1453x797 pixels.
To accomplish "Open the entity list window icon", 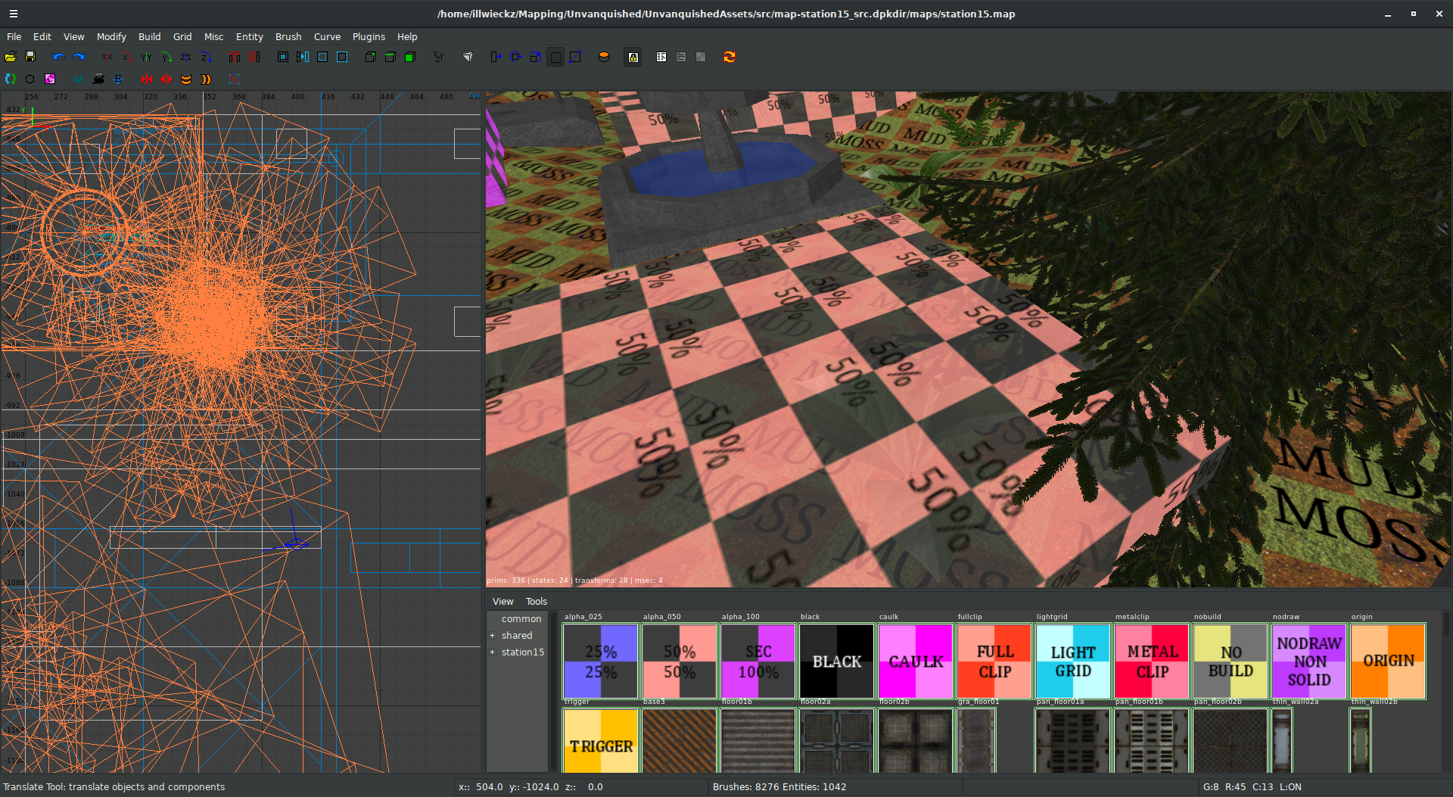I will [x=661, y=57].
